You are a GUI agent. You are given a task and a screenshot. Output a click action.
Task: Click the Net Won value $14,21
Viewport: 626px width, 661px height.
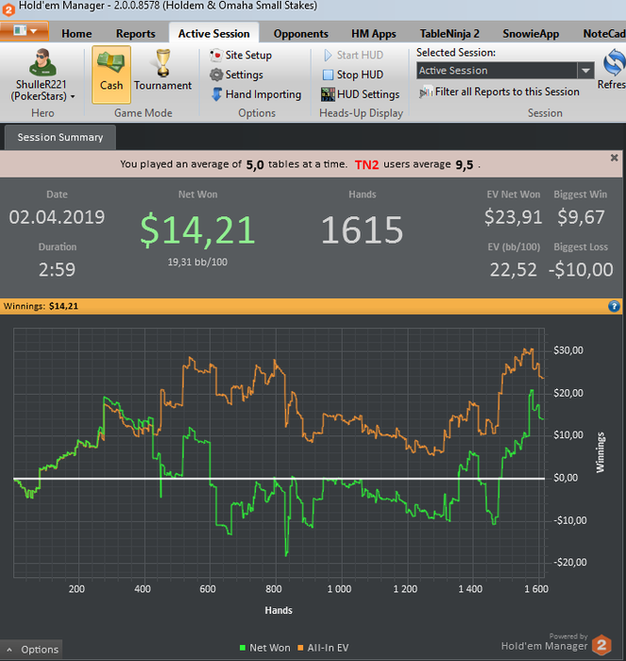197,229
